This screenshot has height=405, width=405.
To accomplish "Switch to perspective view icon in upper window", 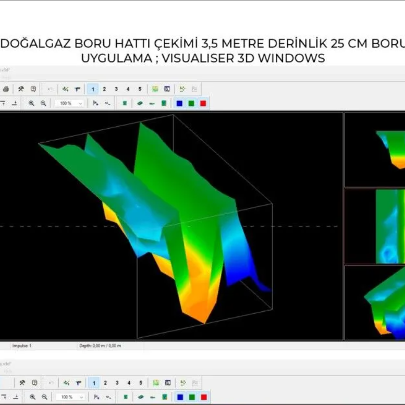I will 140,103.
